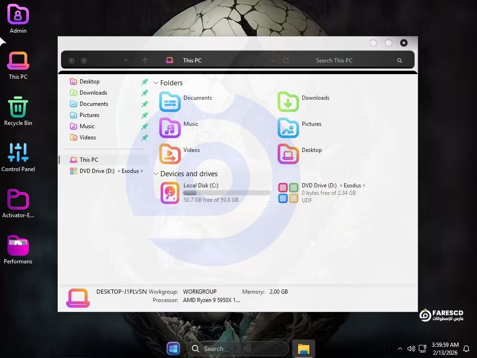
Task: Toggle the pin next to Downloads
Action: coord(144,93)
